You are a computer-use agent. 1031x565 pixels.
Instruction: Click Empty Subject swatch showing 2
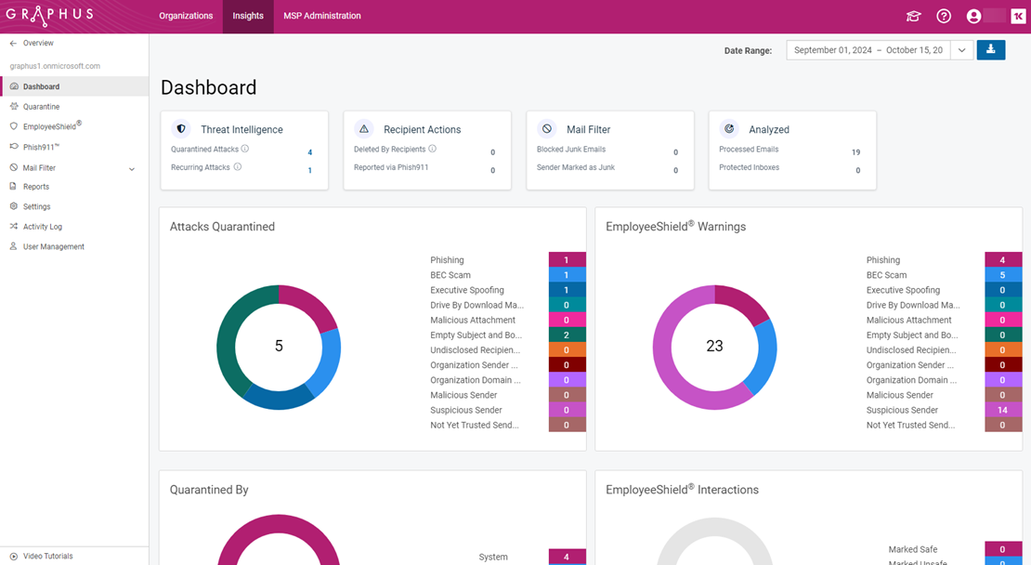[x=567, y=335]
